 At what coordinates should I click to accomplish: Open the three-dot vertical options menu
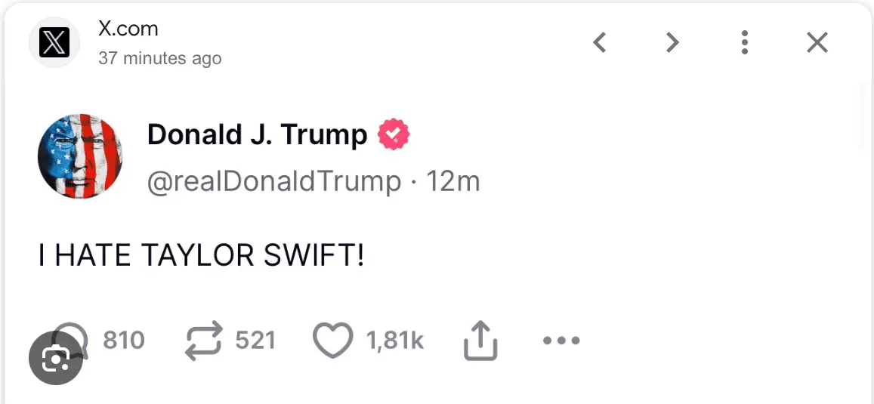pos(745,42)
